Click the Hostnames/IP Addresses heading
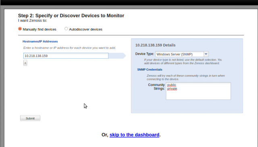Viewport: 258px width, 147px height. tap(40, 41)
